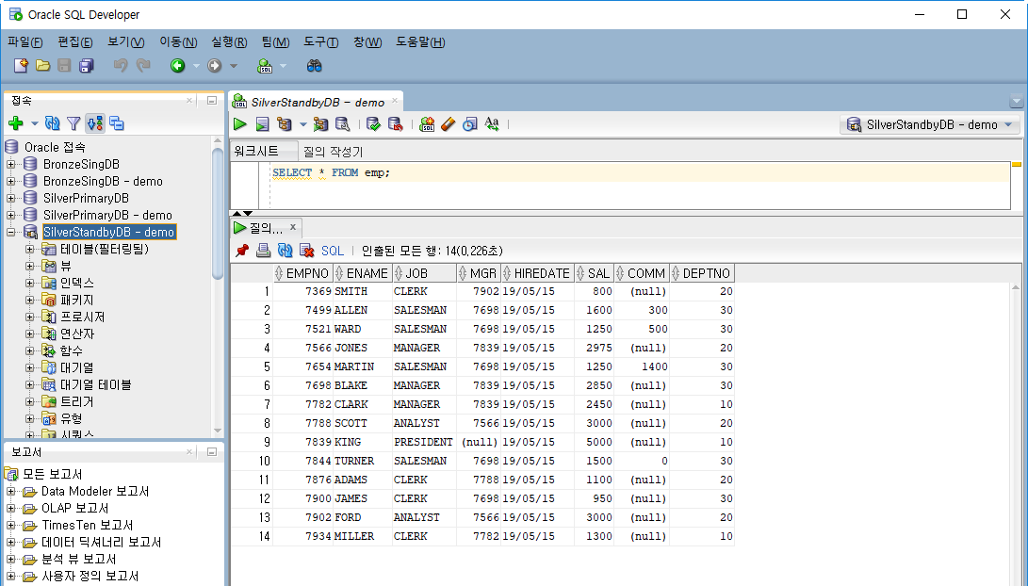Select the cell containing PRESIDENT
This screenshot has height=586, width=1028.
click(423, 442)
